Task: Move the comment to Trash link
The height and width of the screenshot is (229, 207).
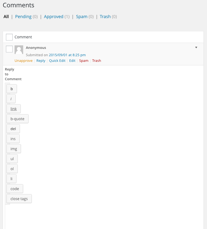Action: [x=96, y=60]
